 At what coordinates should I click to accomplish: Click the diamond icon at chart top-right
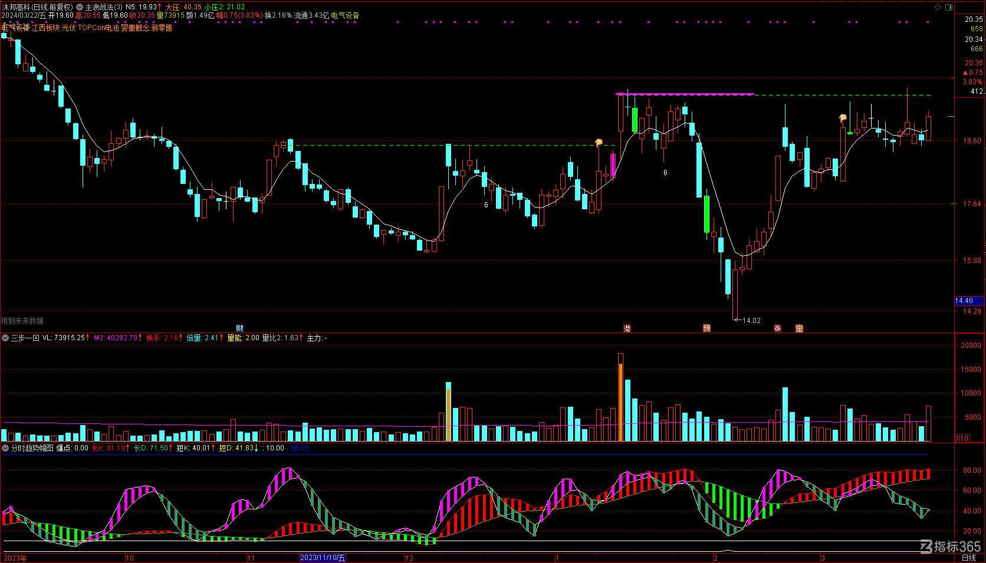(x=938, y=7)
